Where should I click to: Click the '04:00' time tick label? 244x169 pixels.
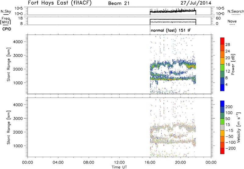pos(58,163)
